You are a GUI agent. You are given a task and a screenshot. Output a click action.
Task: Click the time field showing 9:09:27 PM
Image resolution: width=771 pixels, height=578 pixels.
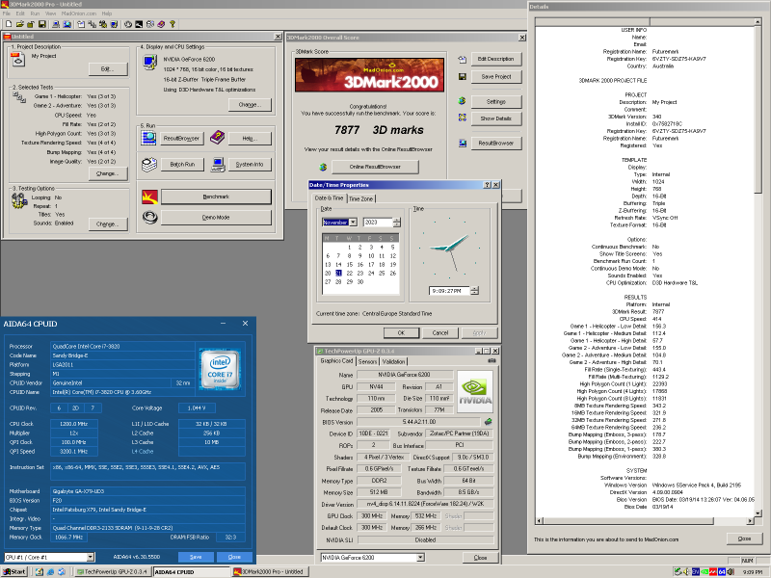pos(449,291)
